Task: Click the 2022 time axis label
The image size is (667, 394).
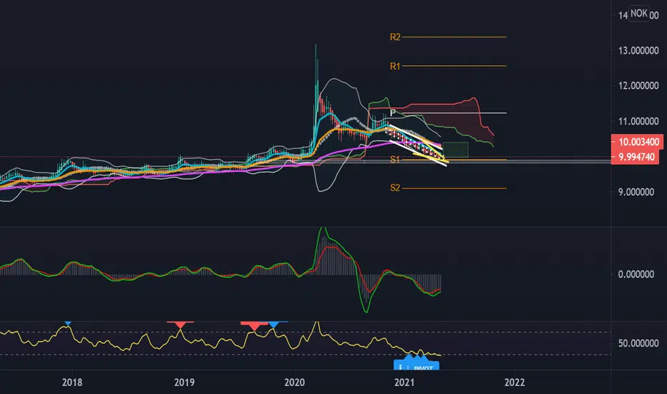Action: pyautogui.click(x=515, y=383)
